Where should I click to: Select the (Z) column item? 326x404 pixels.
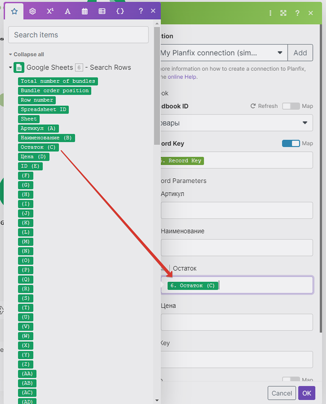point(26,364)
